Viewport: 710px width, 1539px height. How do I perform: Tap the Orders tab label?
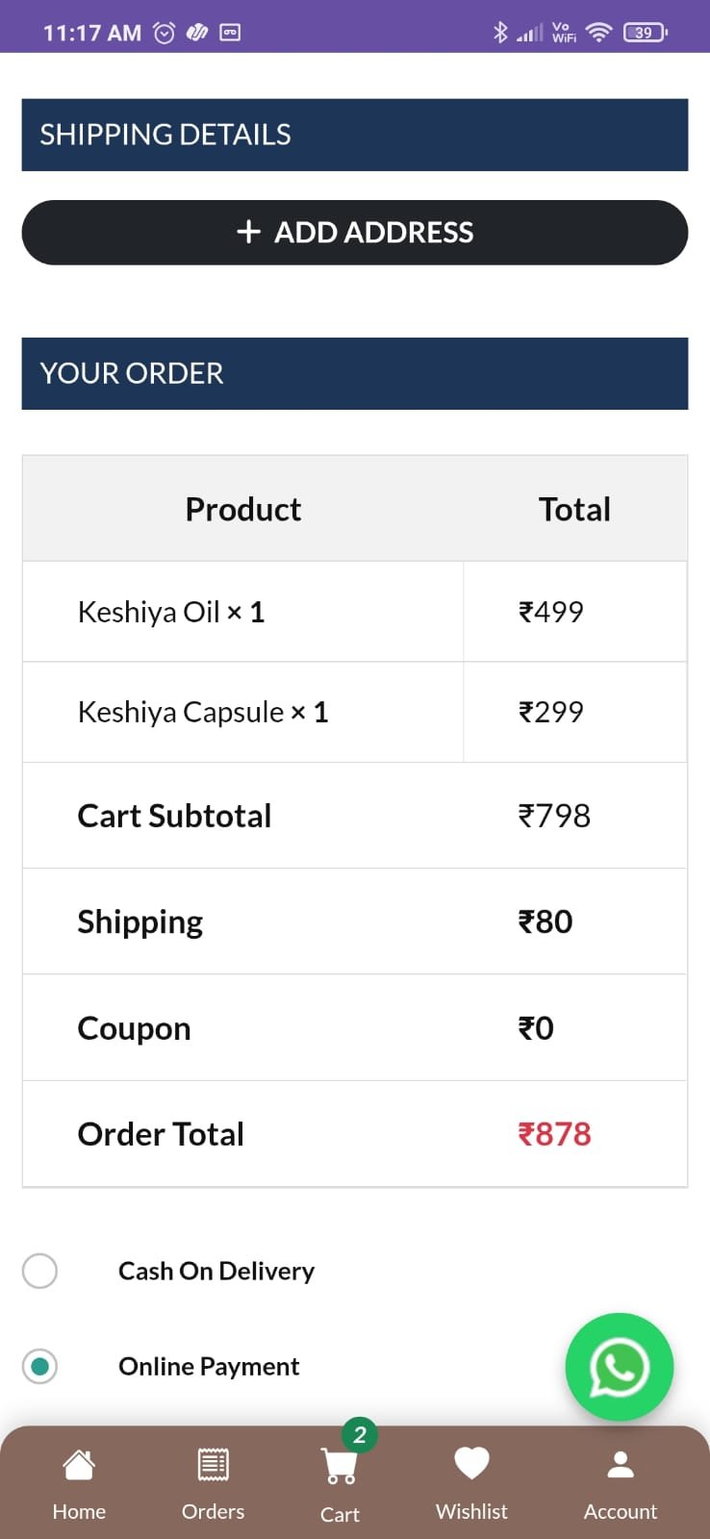[x=213, y=1511]
